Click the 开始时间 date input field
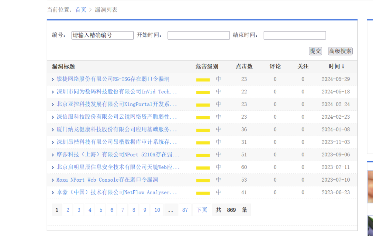The image size is (373, 236). click(x=199, y=35)
